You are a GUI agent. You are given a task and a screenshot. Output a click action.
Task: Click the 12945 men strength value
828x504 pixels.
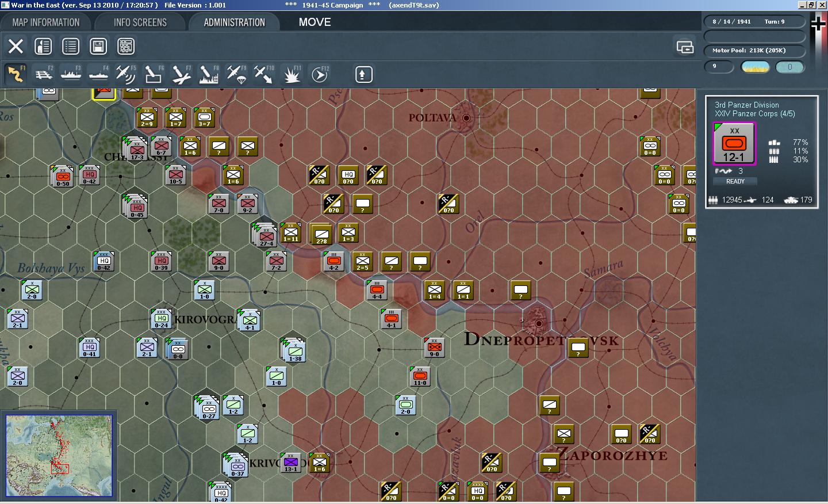coord(732,200)
